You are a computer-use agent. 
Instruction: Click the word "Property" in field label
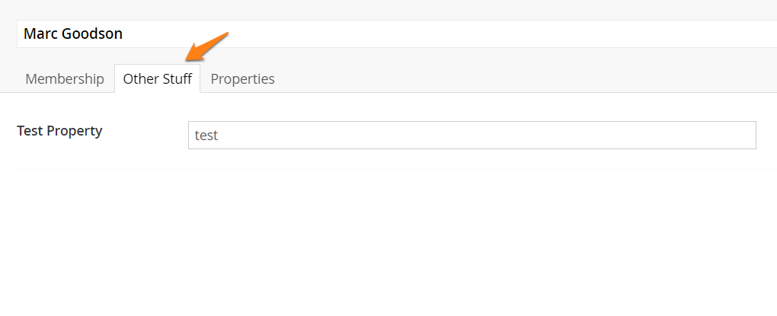pyautogui.click(x=75, y=131)
